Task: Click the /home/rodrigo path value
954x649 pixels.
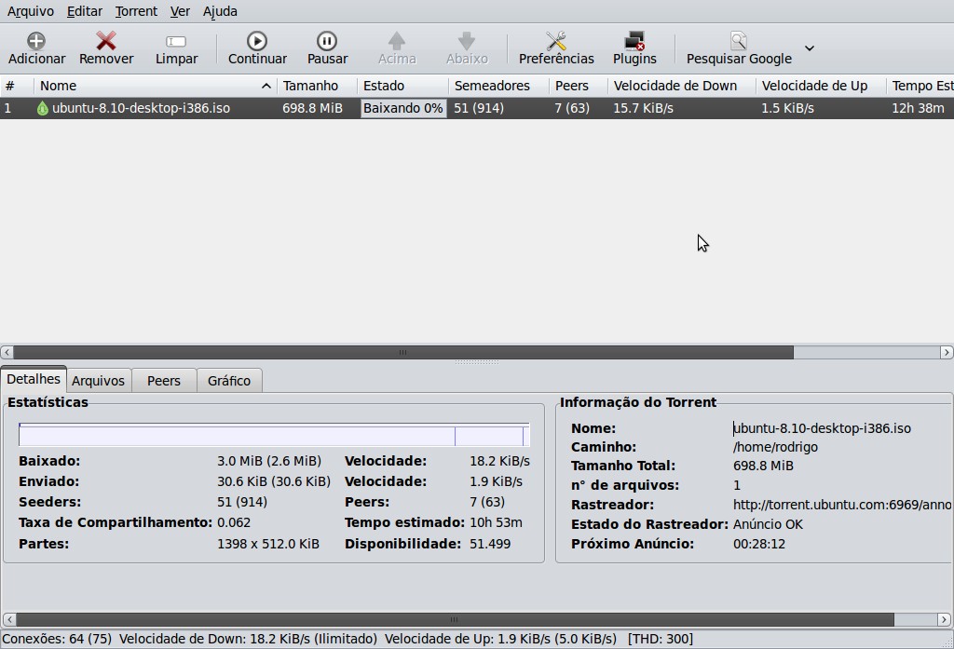Action: click(775, 447)
